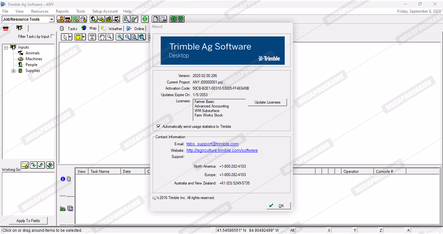Click the double green arrow working group icon
Image resolution: width=443 pixels, height=234 pixels.
pyautogui.click(x=50, y=165)
